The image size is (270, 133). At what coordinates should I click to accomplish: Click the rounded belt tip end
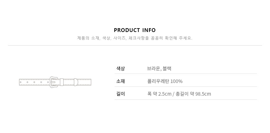76,82
